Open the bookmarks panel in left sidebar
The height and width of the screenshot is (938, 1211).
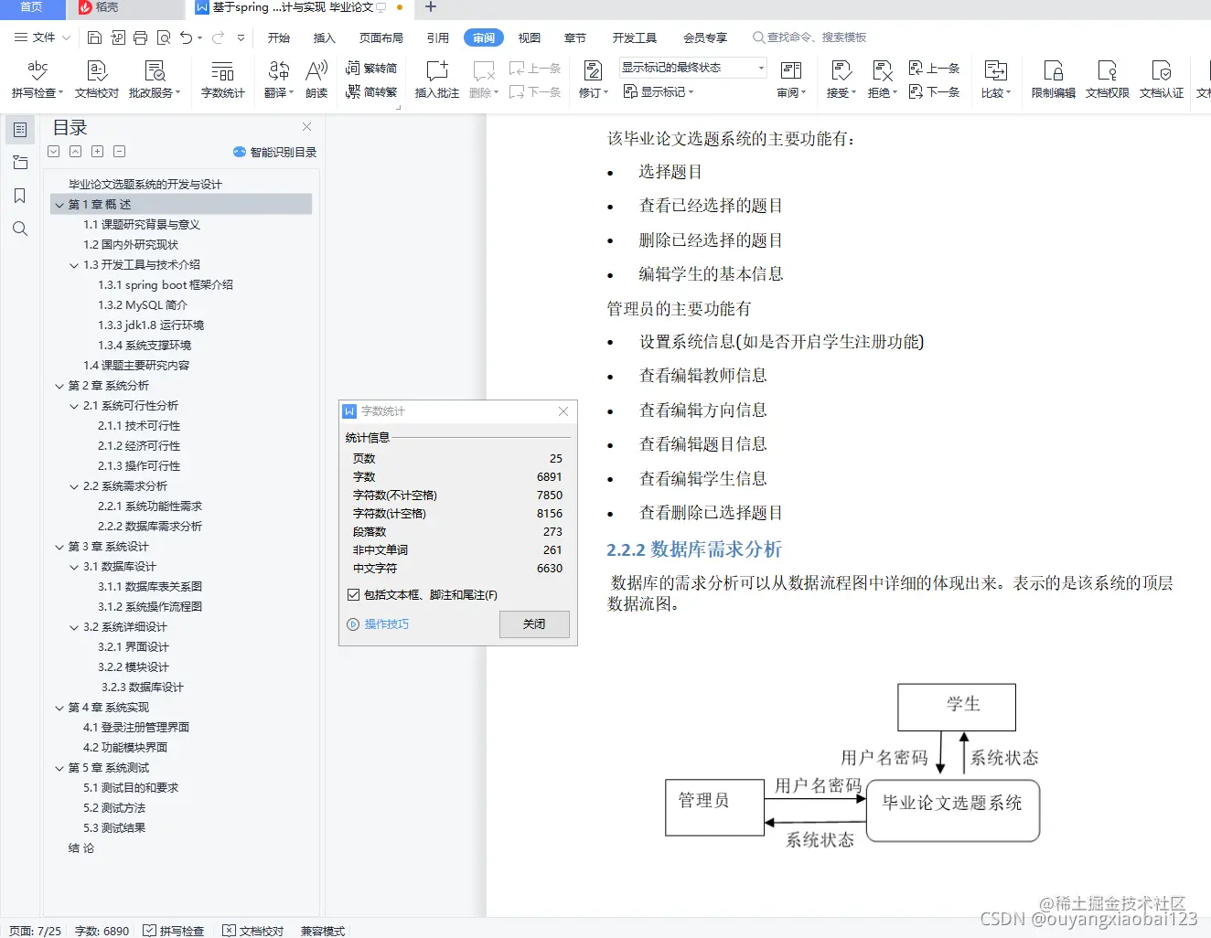[20, 196]
